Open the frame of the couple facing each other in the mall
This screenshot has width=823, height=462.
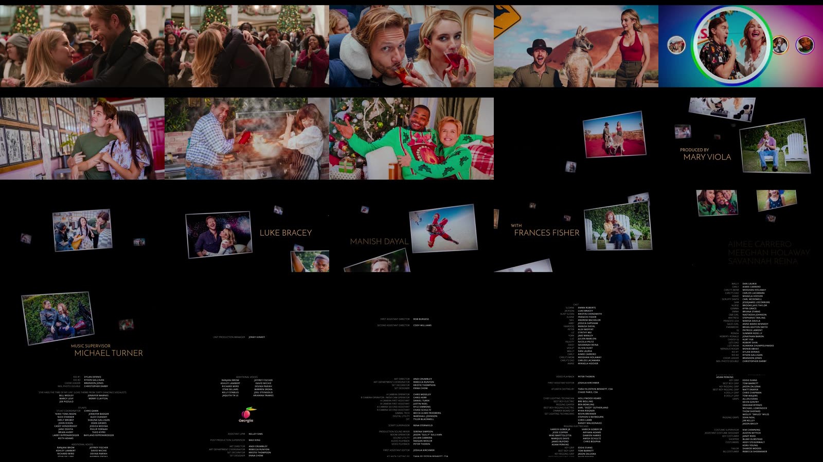(x=82, y=46)
